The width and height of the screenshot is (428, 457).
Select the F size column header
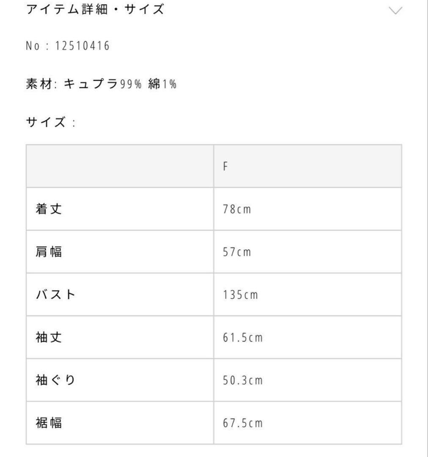(x=225, y=166)
